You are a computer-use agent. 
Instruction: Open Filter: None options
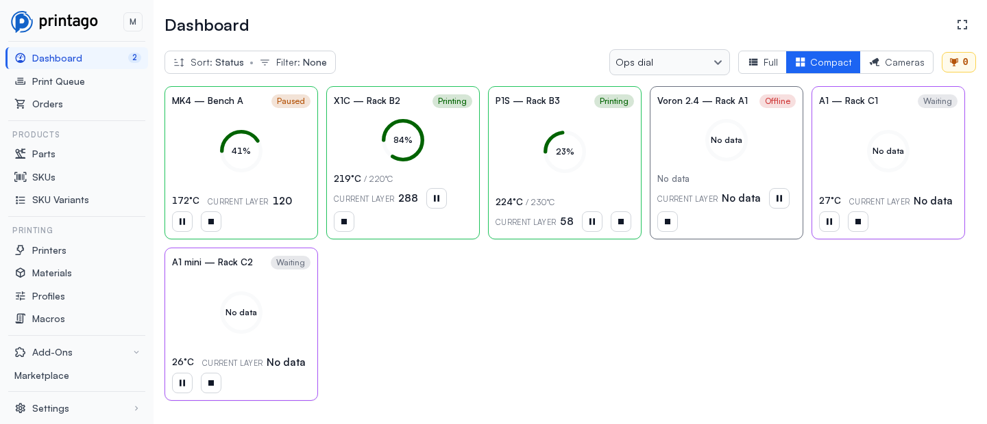[293, 62]
